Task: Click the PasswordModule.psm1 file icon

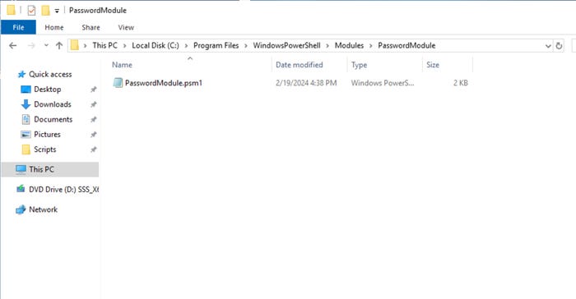Action: click(118, 83)
